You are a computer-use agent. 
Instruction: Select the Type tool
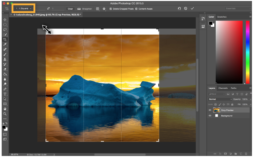click(x=5, y=94)
